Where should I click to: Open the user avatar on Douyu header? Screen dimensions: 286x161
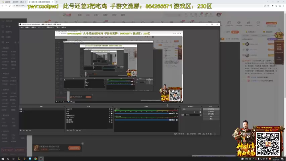pyautogui.click(x=218, y=15)
